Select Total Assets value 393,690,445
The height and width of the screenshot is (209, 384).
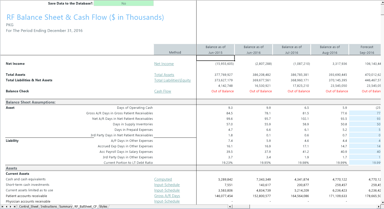tap(338, 75)
